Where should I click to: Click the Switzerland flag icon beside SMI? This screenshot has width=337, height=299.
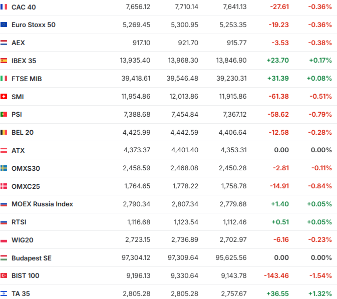(4, 97)
